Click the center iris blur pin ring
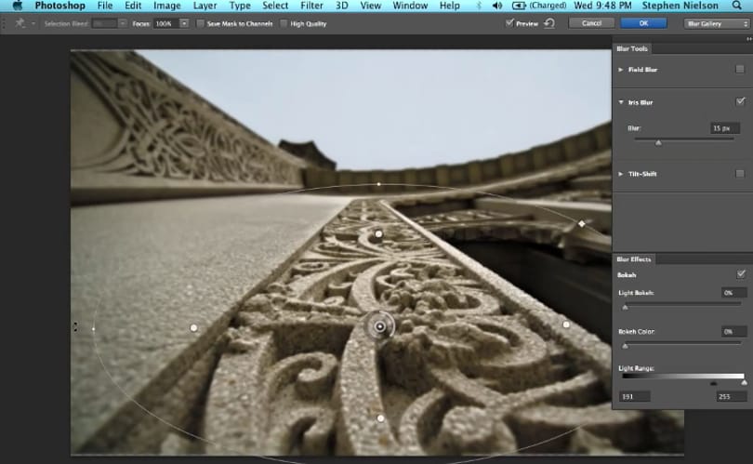This screenshot has height=464, width=753. point(379,327)
